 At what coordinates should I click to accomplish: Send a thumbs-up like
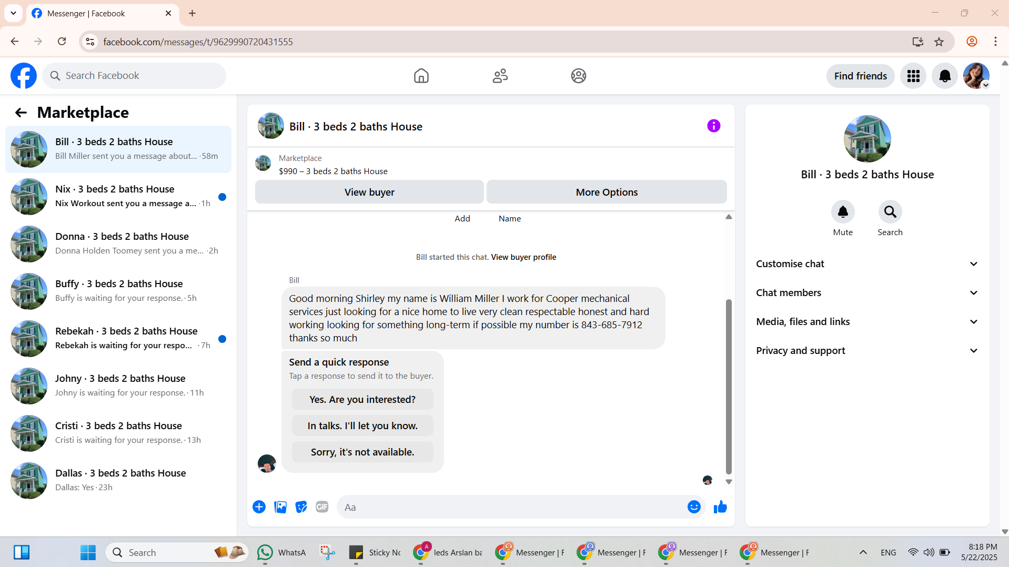click(720, 507)
